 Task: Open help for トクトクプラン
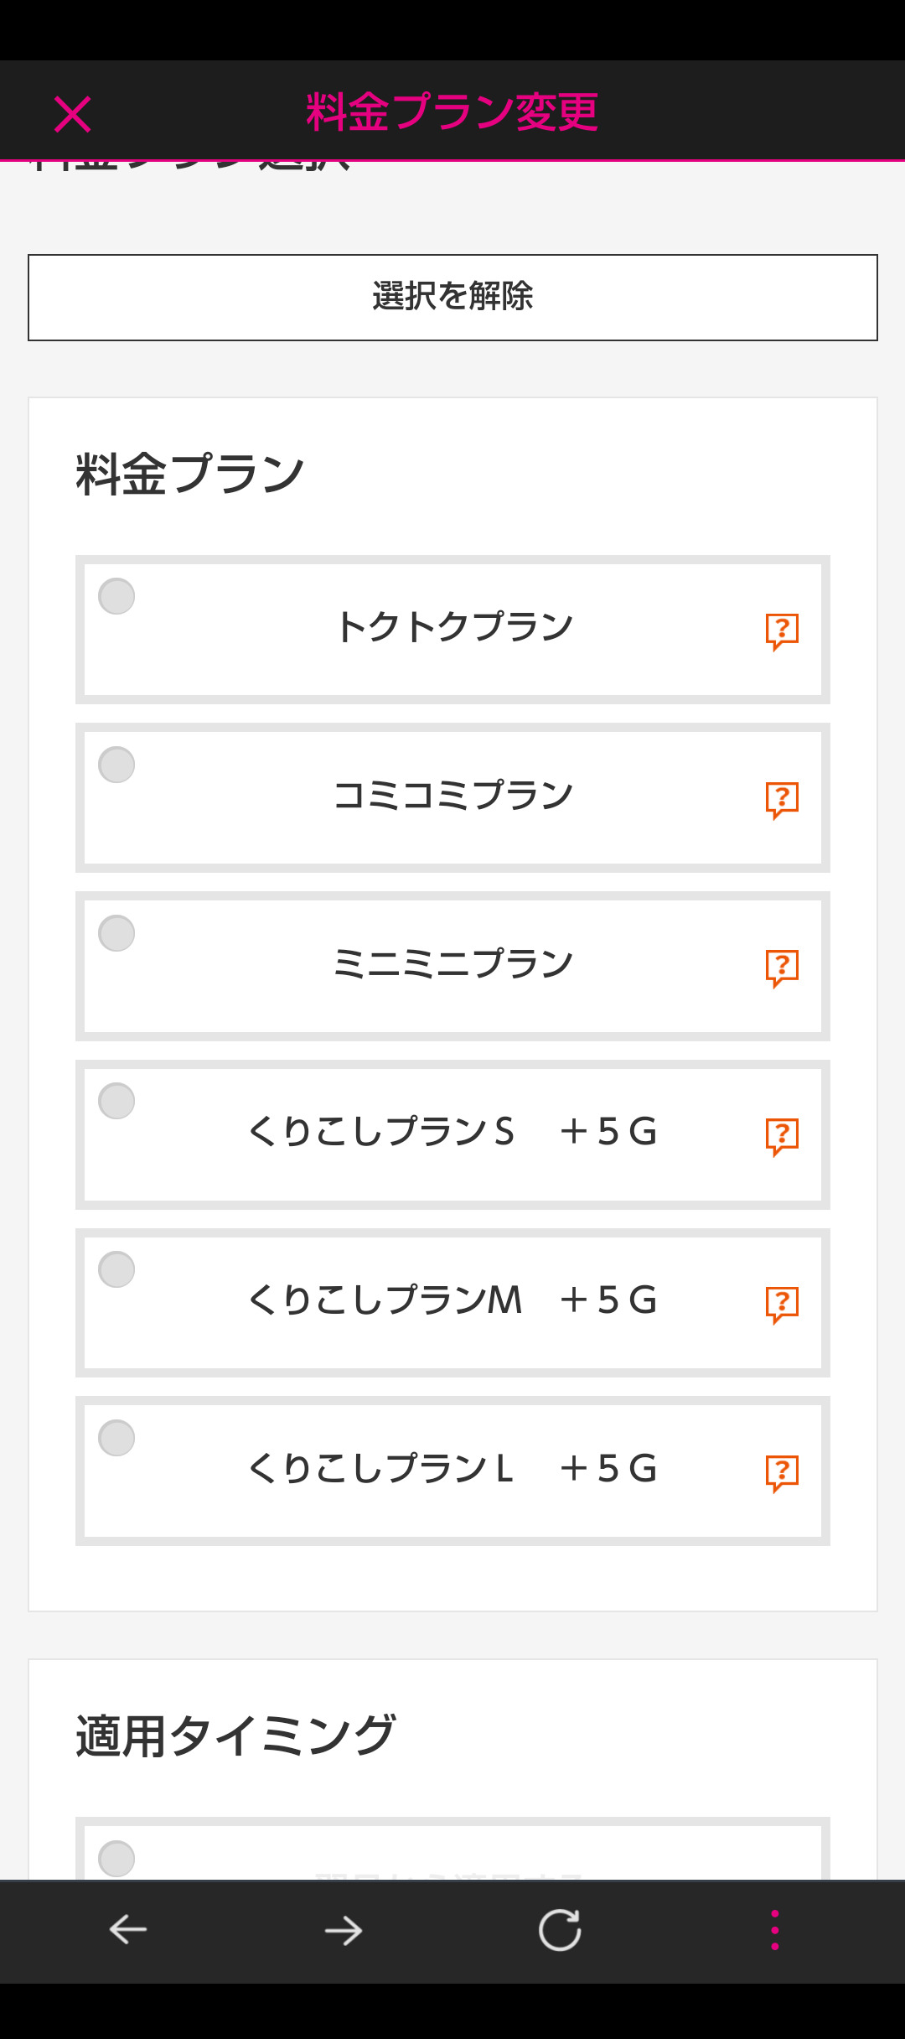(x=781, y=631)
